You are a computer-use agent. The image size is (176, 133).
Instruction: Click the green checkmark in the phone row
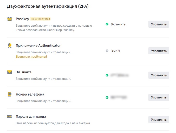(x=107, y=97)
